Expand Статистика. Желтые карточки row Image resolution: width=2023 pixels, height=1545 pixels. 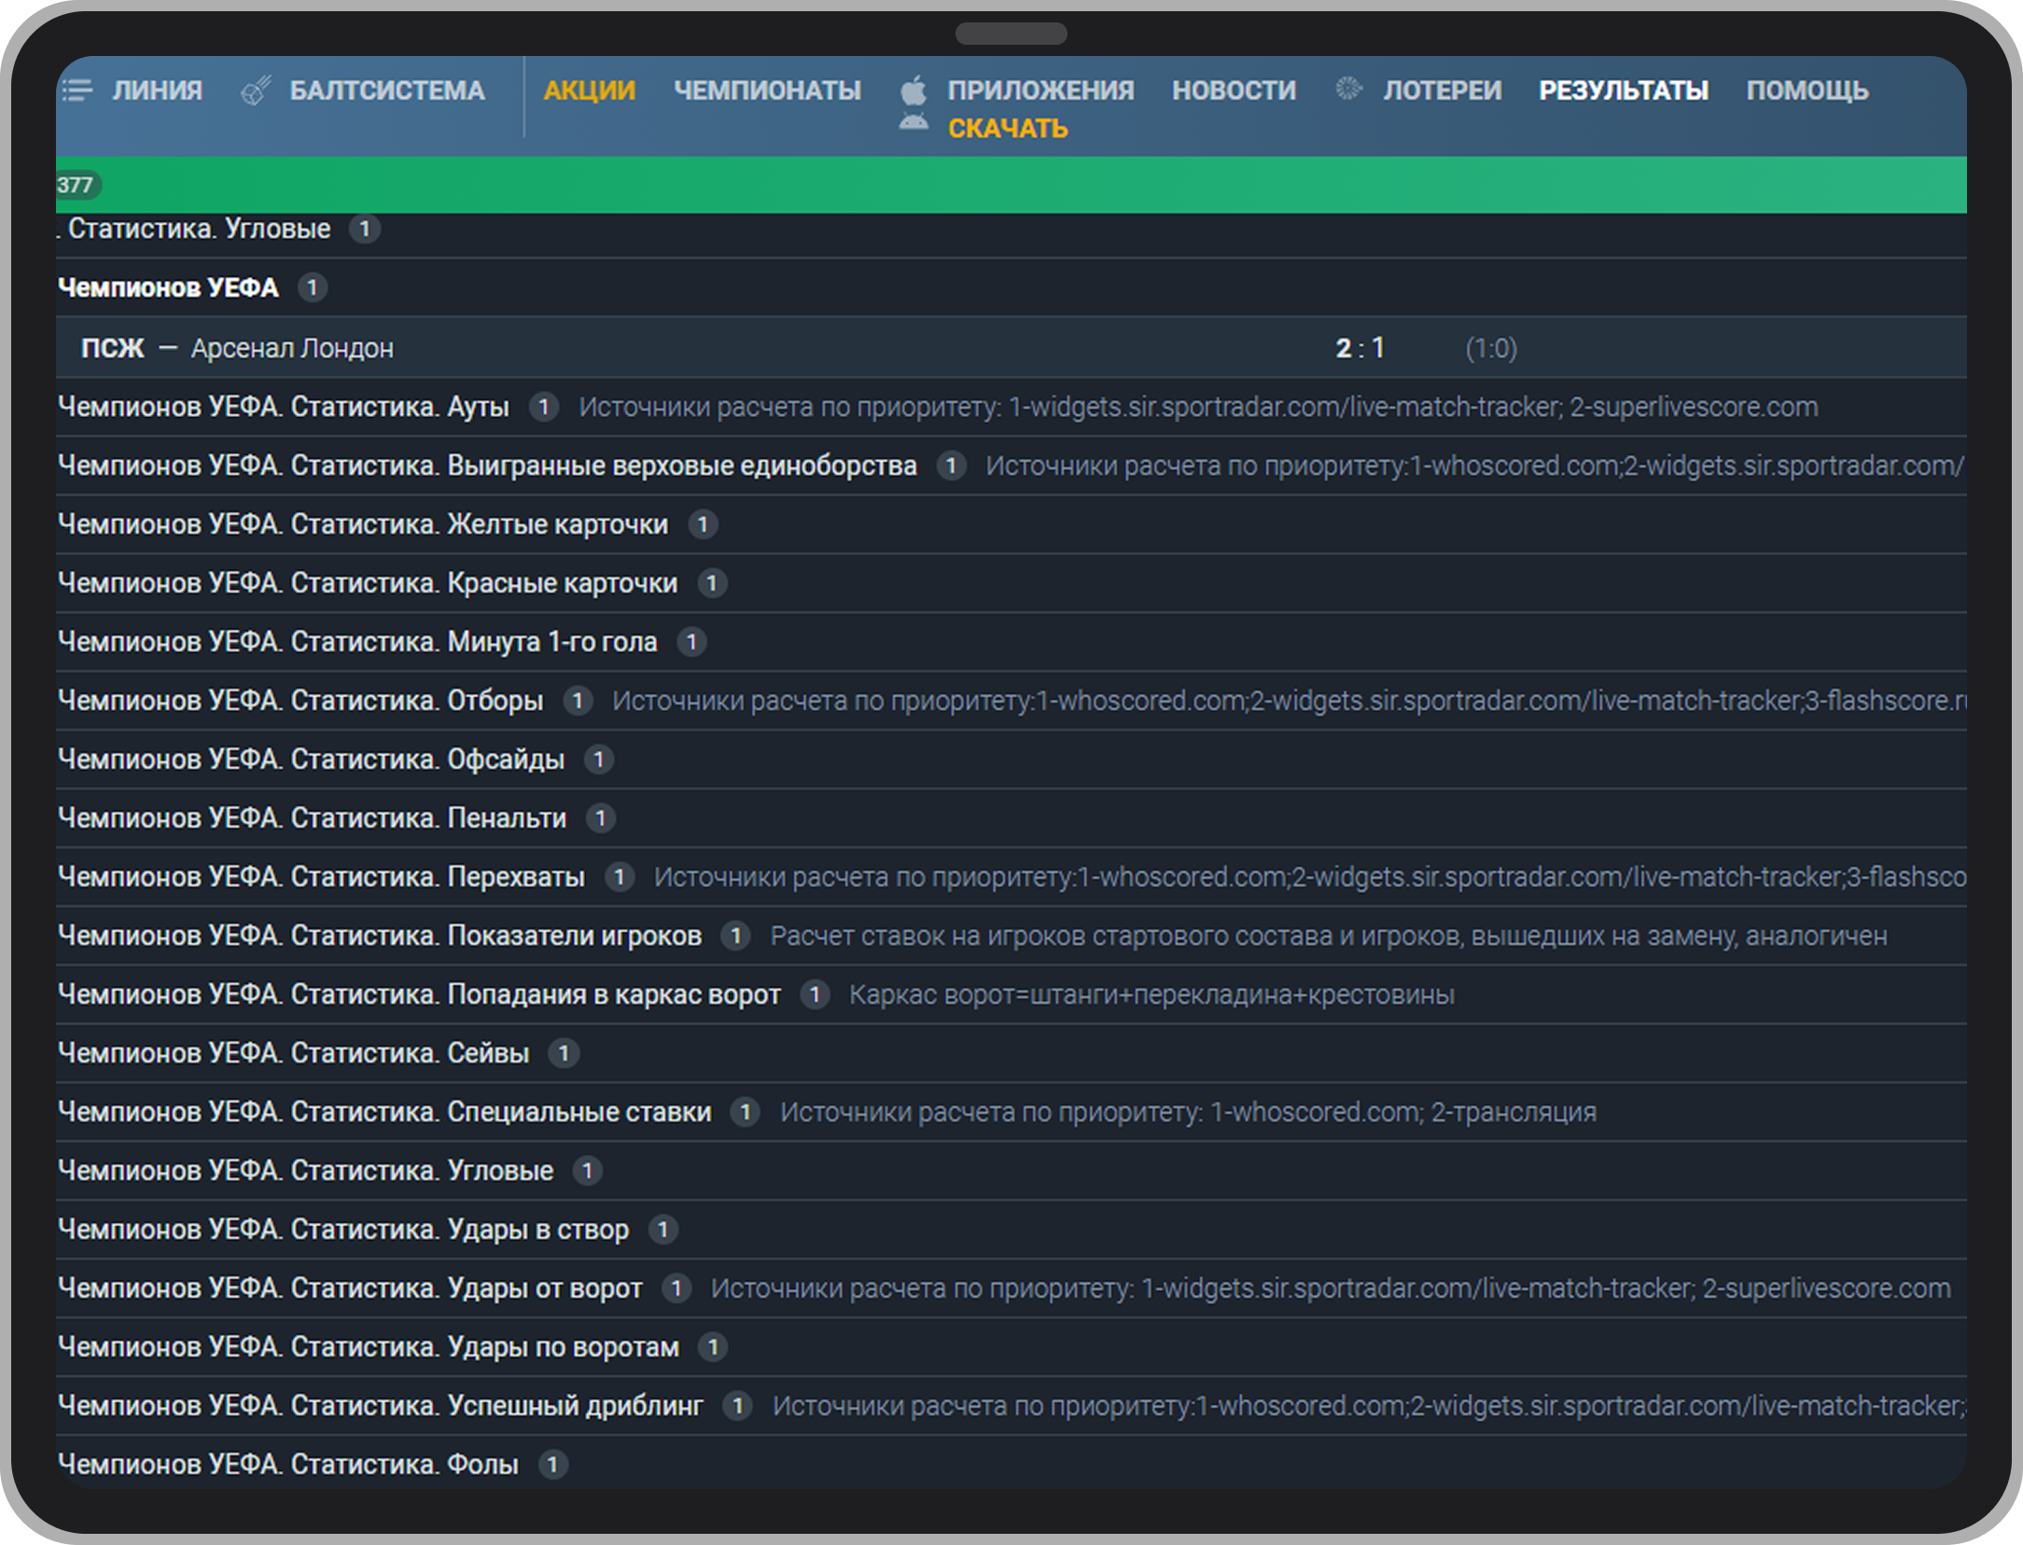pos(363,524)
